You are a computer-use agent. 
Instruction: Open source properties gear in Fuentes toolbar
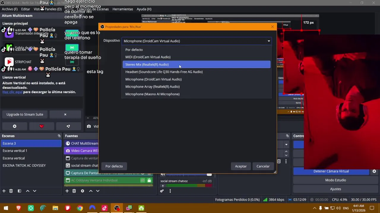[83, 191]
